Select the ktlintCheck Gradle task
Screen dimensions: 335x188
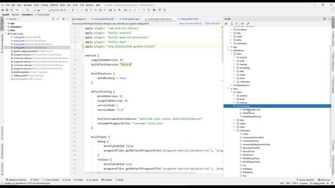(x=248, y=155)
